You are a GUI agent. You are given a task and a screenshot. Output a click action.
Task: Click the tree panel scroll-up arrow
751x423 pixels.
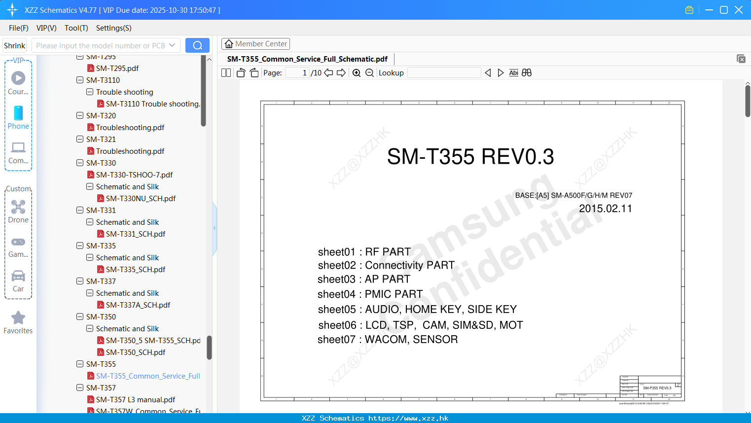coord(209,59)
